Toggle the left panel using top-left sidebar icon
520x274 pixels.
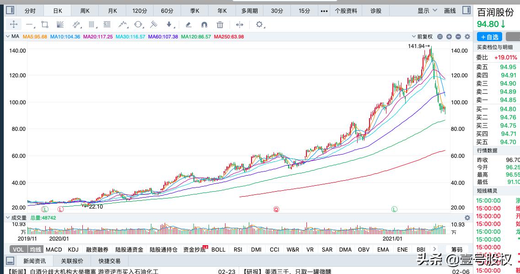tap(9, 10)
